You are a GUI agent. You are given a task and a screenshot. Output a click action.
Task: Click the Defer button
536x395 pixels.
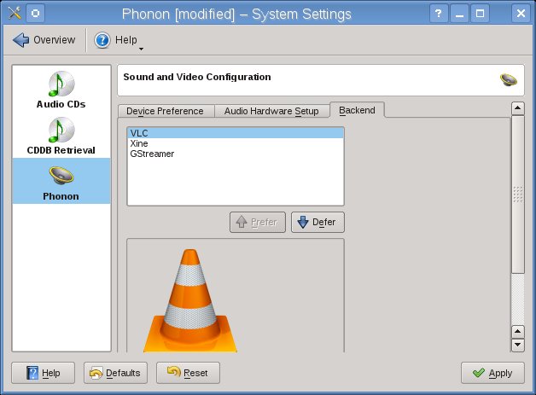coord(318,222)
